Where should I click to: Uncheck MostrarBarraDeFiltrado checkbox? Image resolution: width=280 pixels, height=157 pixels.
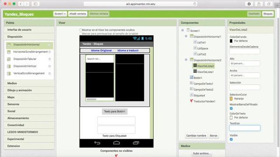pyautogui.click(x=231, y=109)
